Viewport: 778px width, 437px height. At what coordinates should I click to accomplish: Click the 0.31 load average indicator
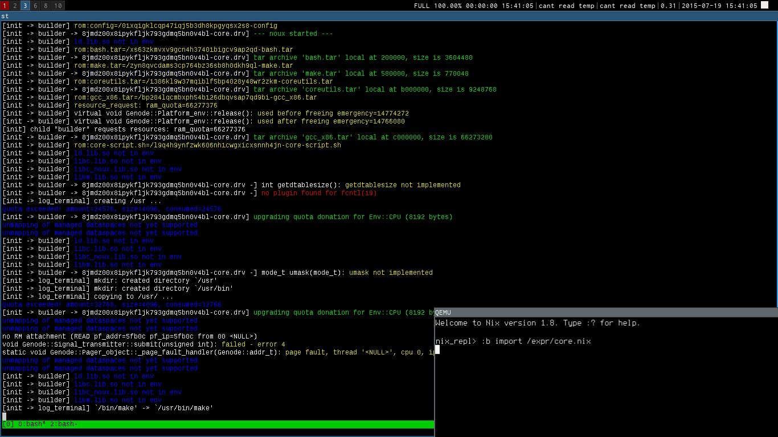[x=668, y=6]
